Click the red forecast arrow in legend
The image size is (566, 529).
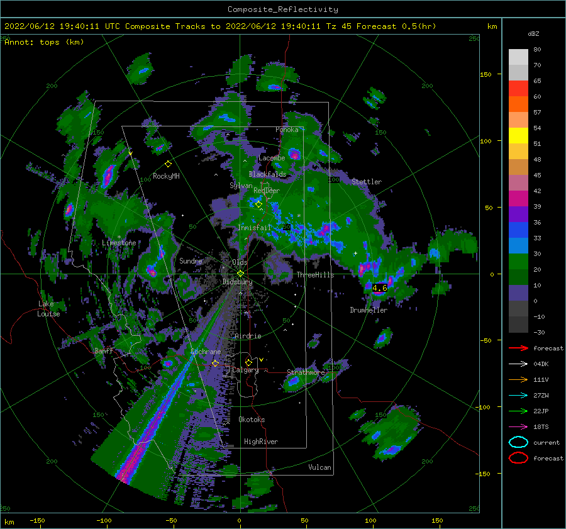pos(518,348)
